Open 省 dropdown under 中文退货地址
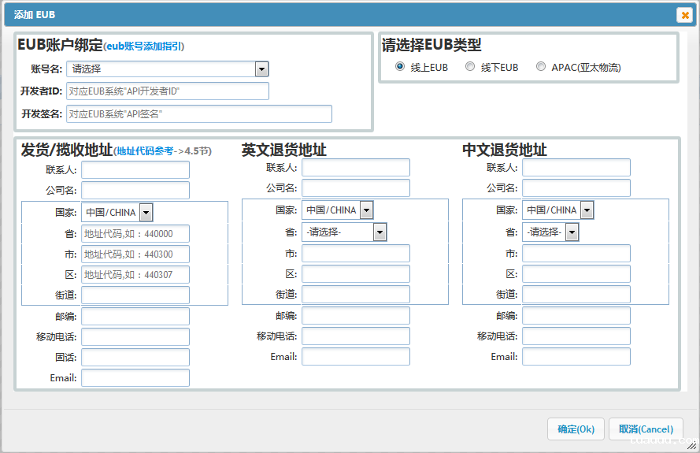 572,232
